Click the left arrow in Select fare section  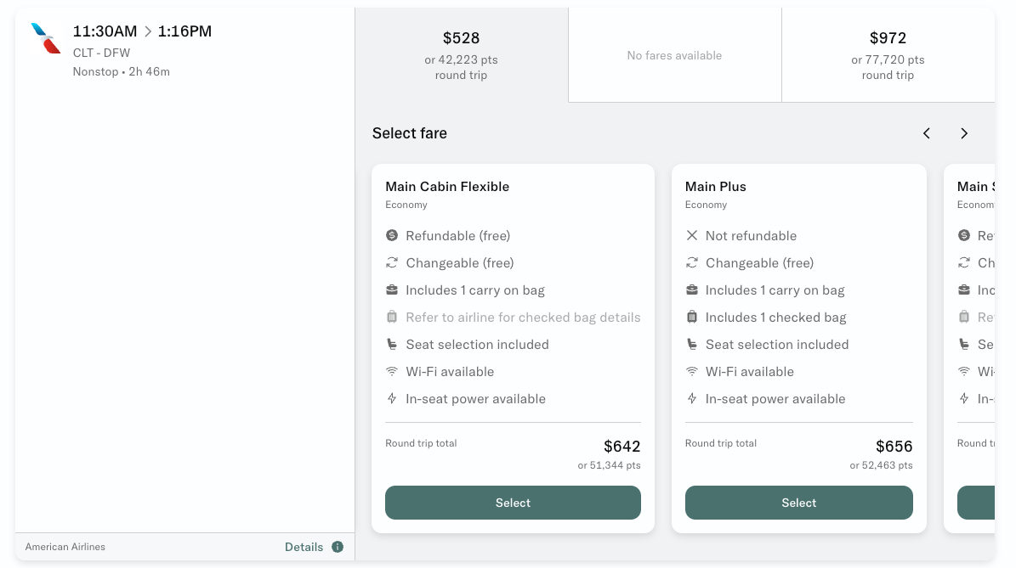(926, 133)
